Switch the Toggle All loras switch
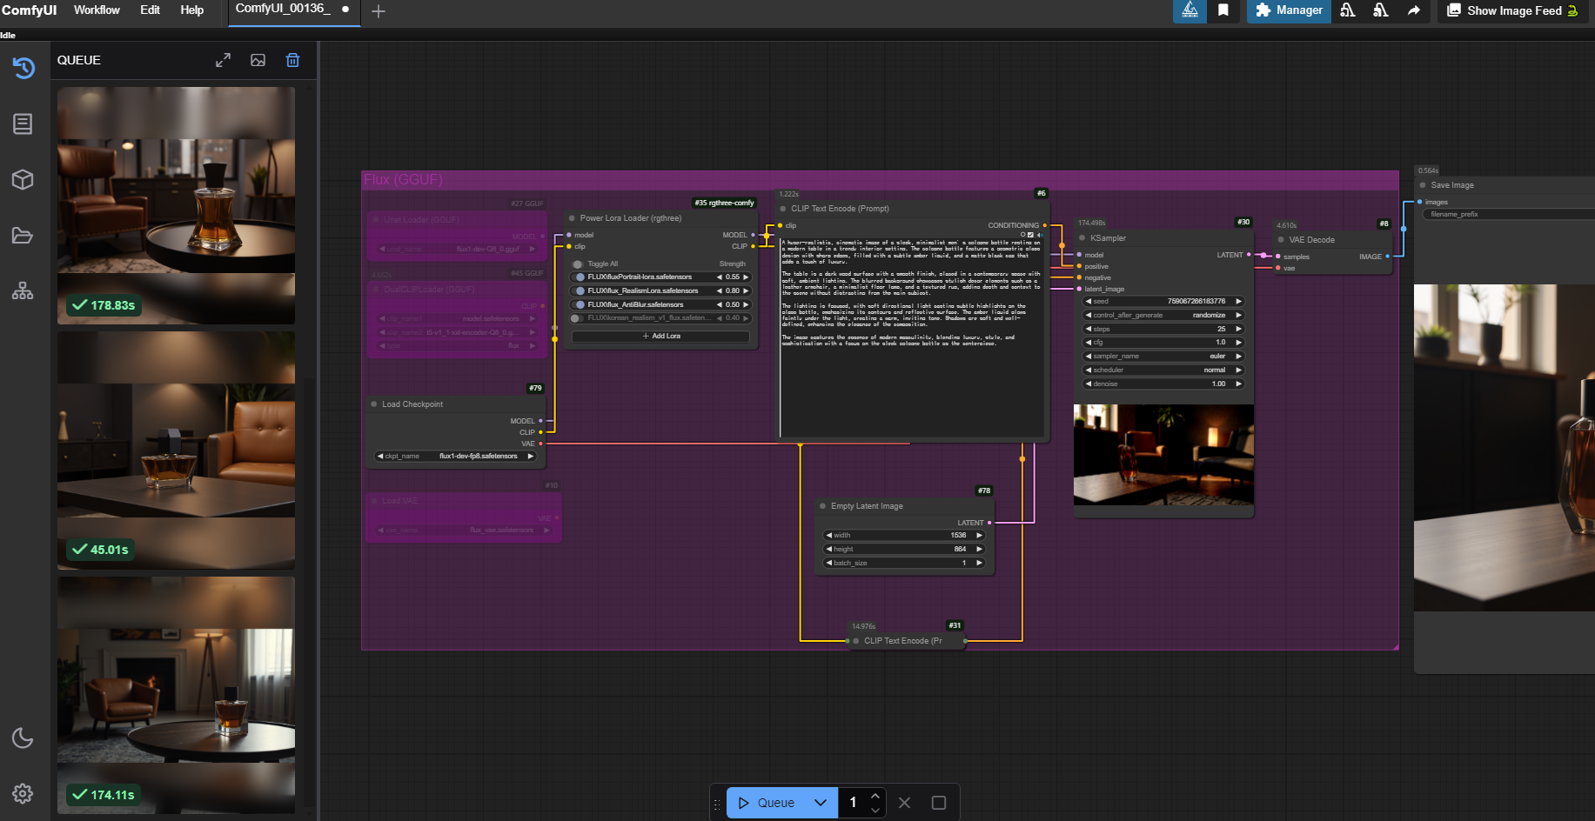The image size is (1595, 821). click(x=578, y=264)
